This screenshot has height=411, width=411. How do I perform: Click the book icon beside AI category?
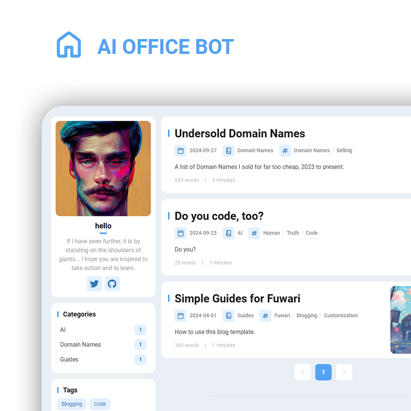coord(229,233)
